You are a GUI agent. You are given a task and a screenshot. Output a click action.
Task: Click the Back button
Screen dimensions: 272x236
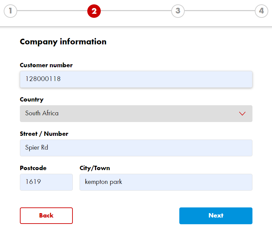pyautogui.click(x=46, y=215)
